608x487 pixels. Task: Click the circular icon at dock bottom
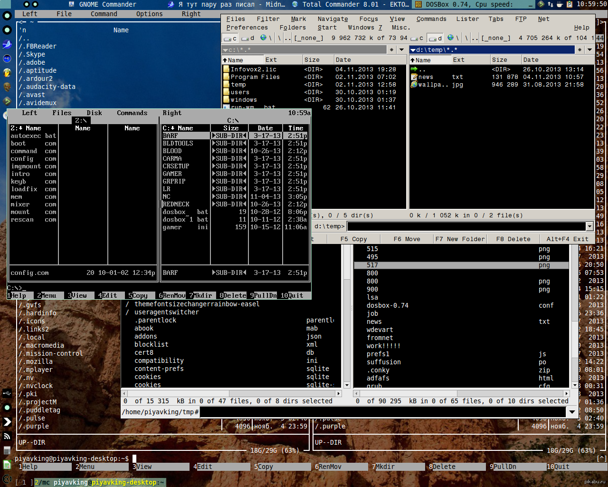pyautogui.click(x=7, y=479)
